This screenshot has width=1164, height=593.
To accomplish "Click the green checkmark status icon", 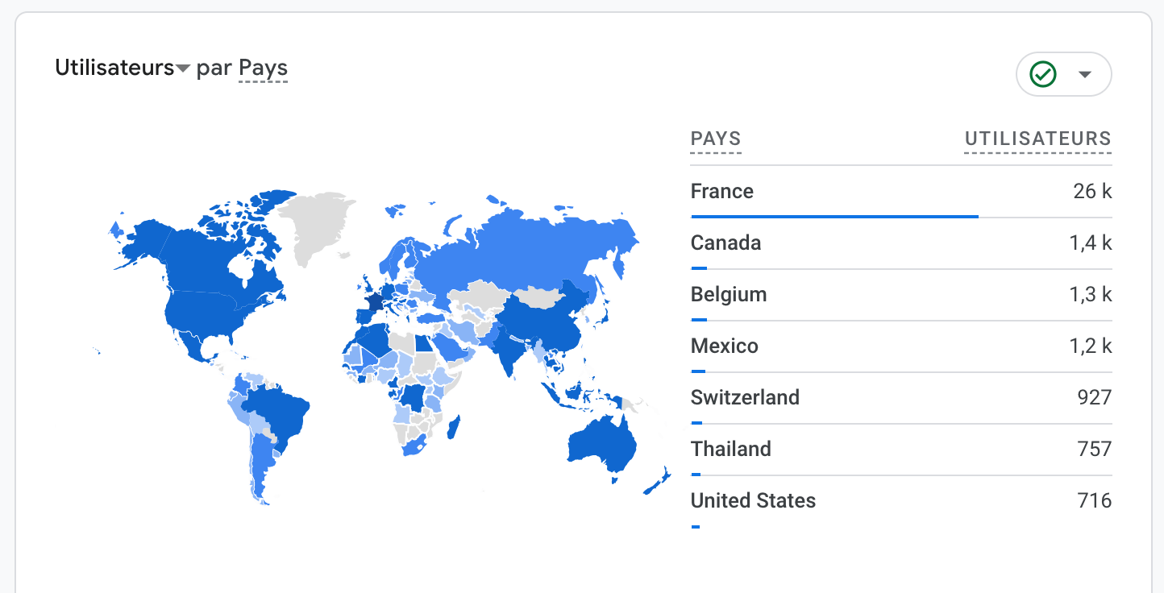I will pos(1043,75).
